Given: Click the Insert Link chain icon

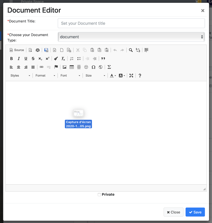Looking at the screenshot, I should [x=42, y=67].
